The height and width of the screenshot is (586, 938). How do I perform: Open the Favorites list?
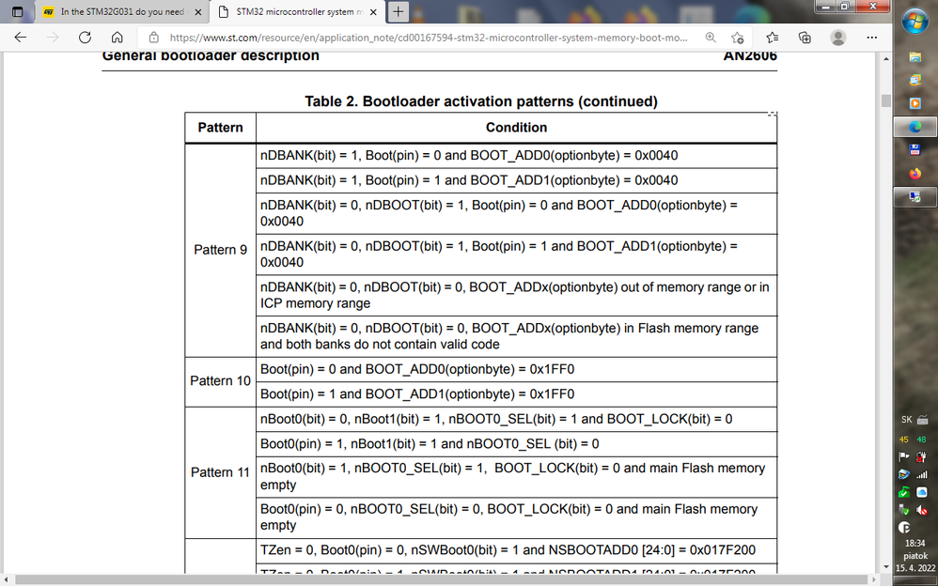coord(773,38)
